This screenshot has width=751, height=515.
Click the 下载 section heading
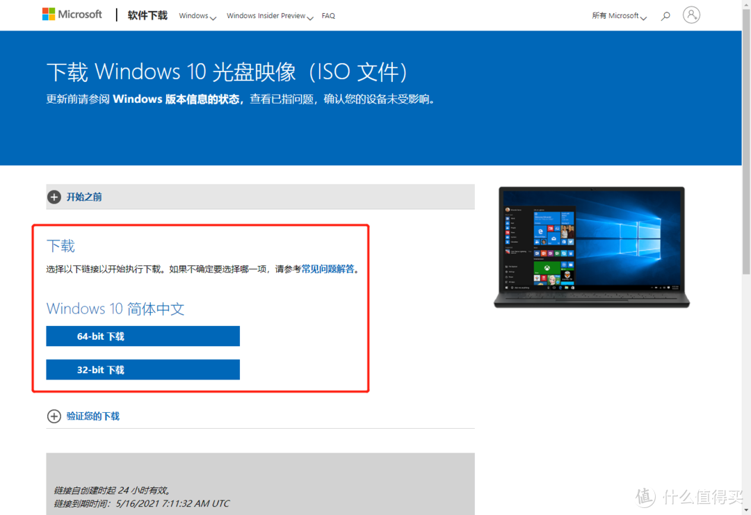(60, 246)
